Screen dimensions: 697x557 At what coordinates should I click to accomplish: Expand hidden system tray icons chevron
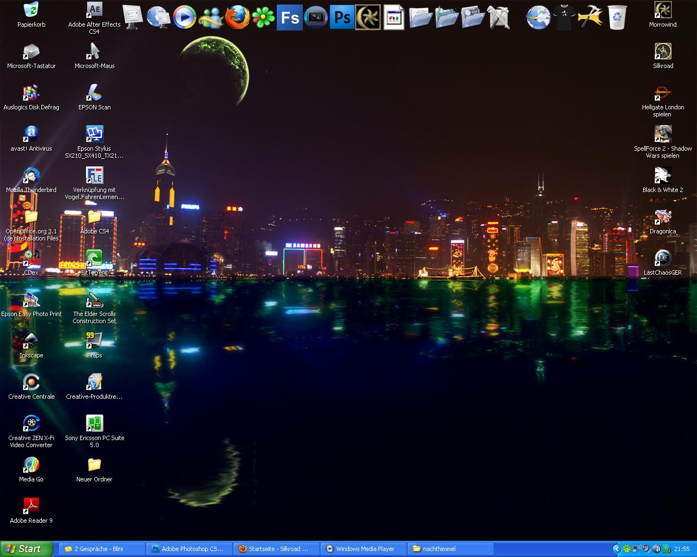(617, 549)
